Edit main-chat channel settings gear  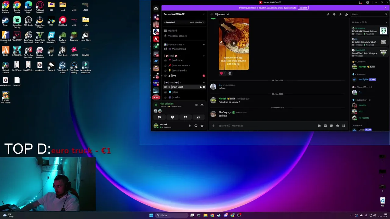204,87
